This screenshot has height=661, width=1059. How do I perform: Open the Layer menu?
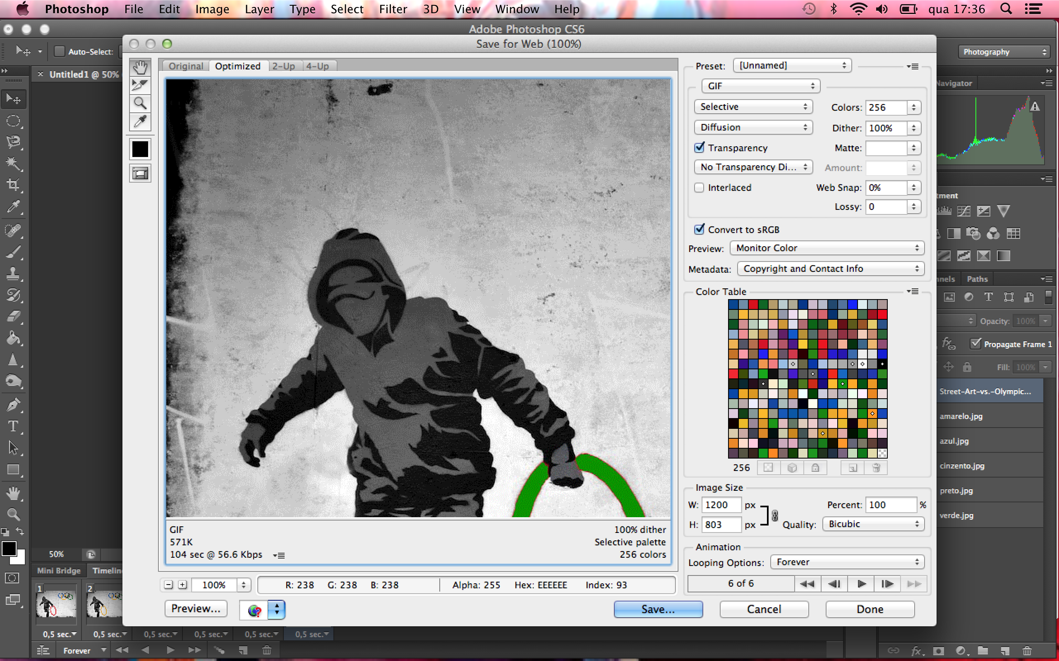(259, 9)
